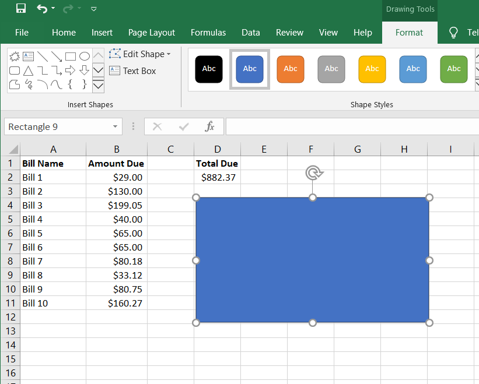This screenshot has height=384, width=479.
Task: Open the Insert Function fx dialog
Action: pos(210,126)
